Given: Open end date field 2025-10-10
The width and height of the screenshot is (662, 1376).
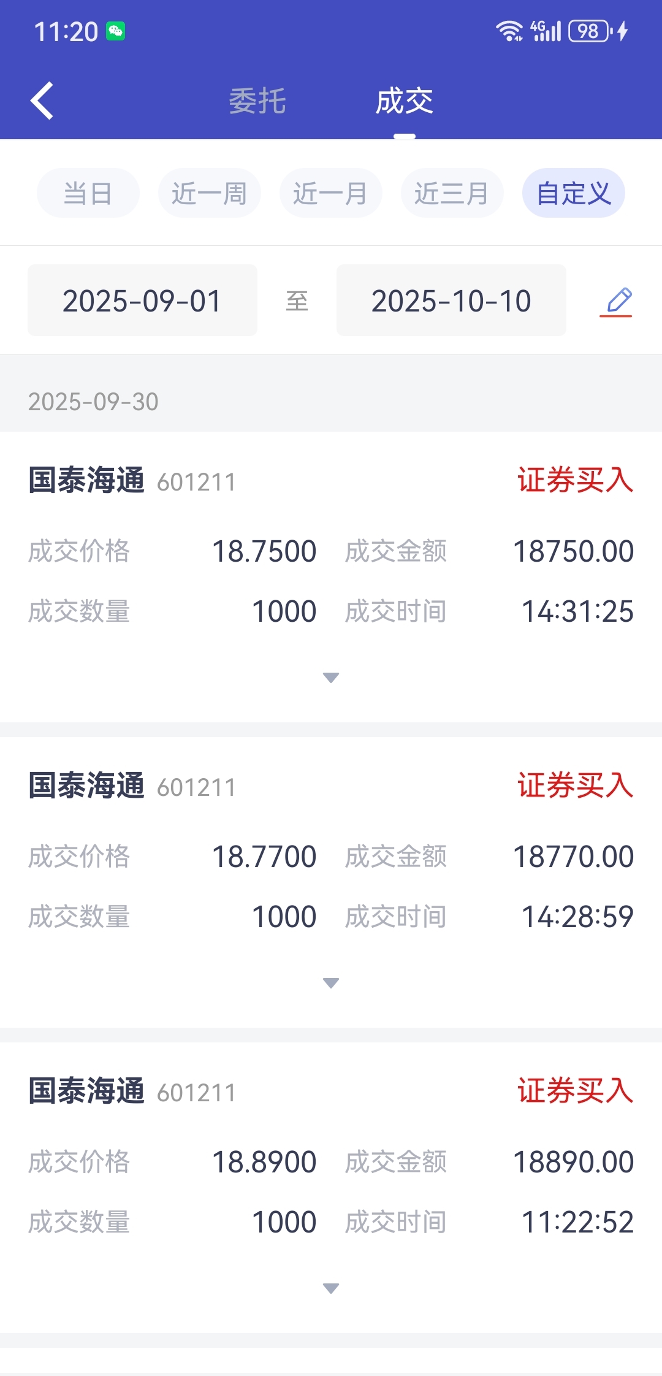Looking at the screenshot, I should click(x=451, y=300).
